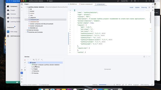The width and height of the screenshot is (161, 90).
Task: Select docker-compose.override.yml.example file
Action: pos(42,24)
